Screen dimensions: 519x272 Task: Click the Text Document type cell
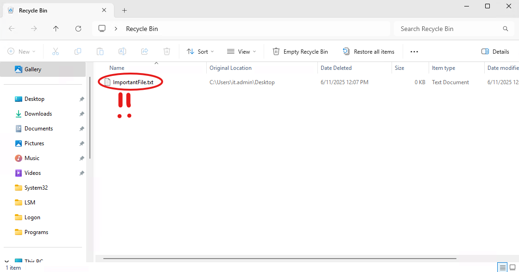(450, 82)
